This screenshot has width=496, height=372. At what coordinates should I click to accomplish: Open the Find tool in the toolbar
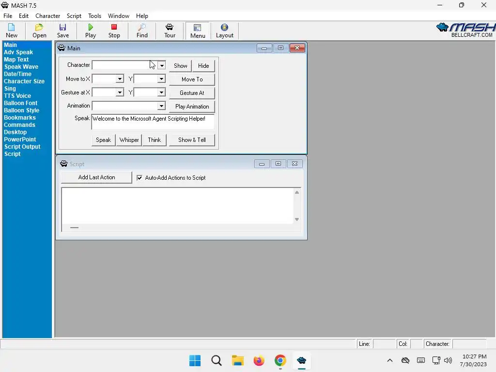[142, 31]
